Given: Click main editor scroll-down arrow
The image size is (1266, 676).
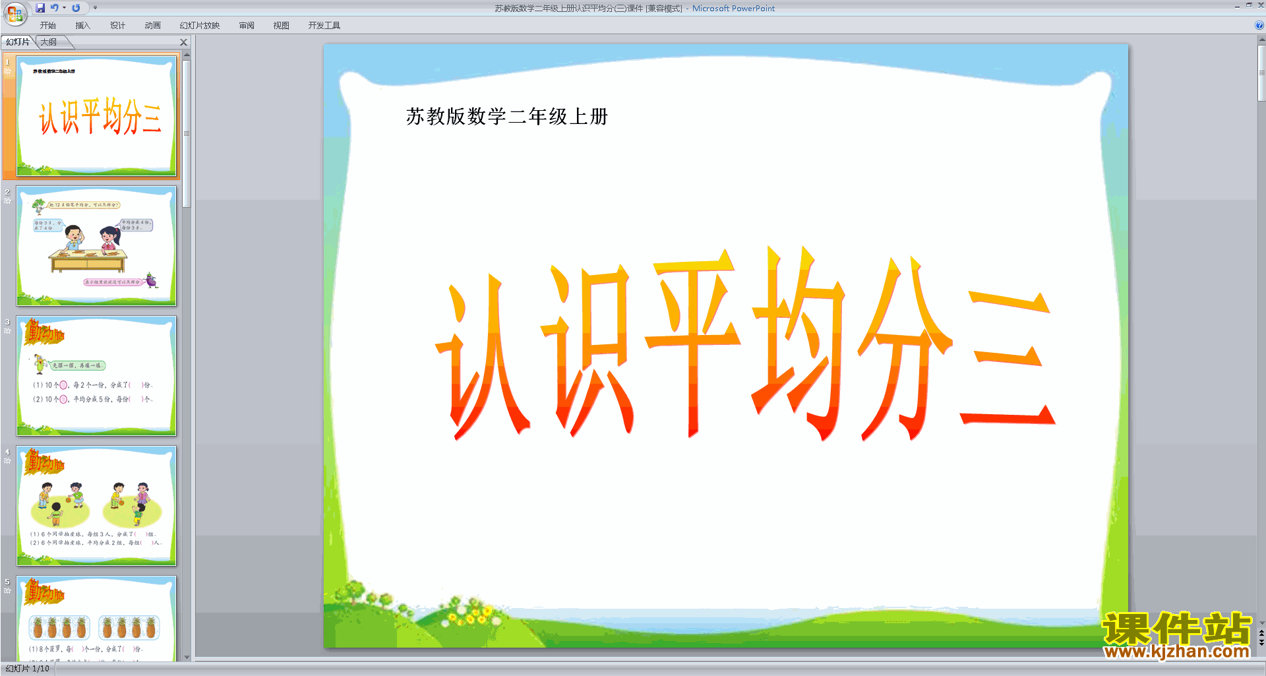Looking at the screenshot, I should point(1261,623).
